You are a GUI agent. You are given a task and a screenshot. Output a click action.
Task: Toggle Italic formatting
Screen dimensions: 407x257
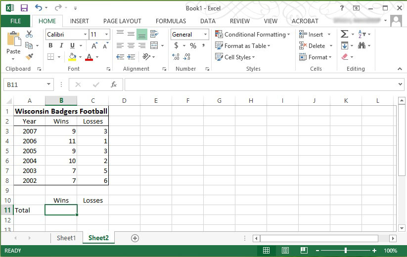[61, 45]
